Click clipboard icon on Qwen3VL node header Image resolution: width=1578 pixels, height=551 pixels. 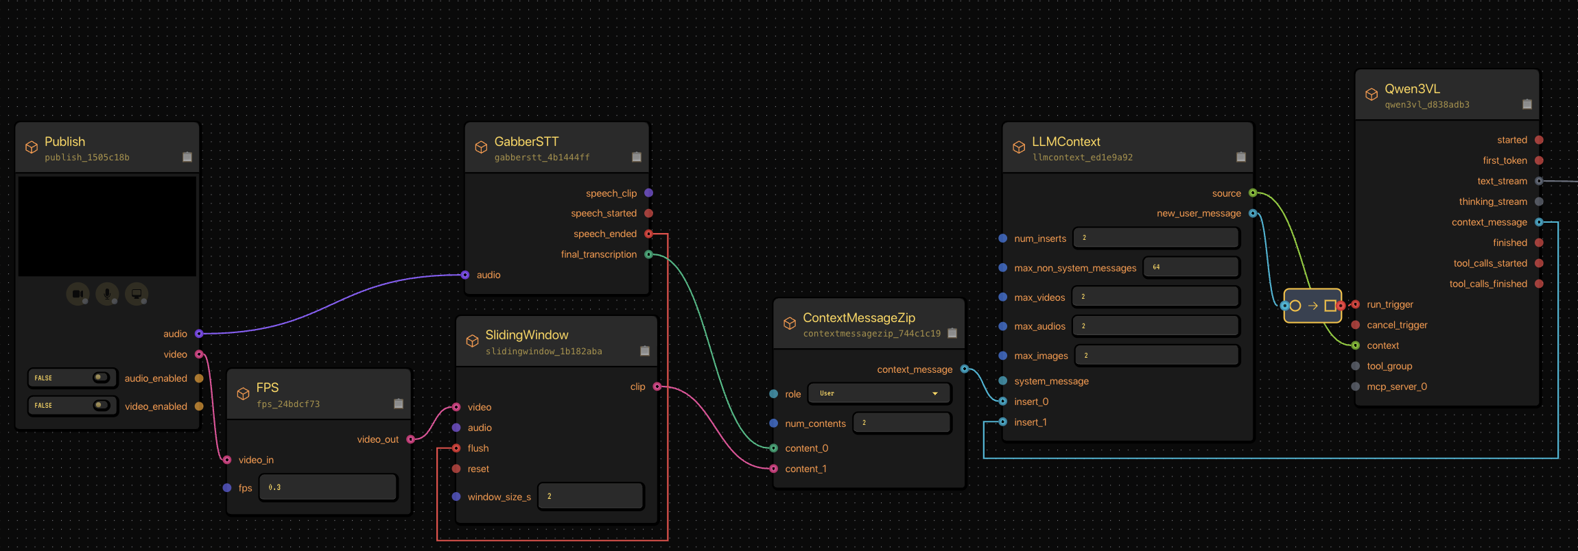pyautogui.click(x=1527, y=104)
